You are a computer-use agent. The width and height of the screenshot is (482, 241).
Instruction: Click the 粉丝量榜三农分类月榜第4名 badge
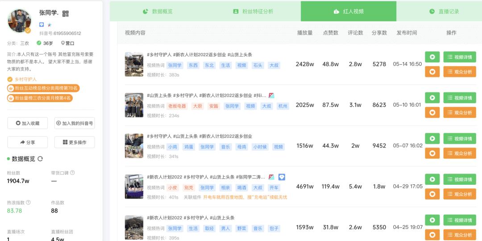40,98
